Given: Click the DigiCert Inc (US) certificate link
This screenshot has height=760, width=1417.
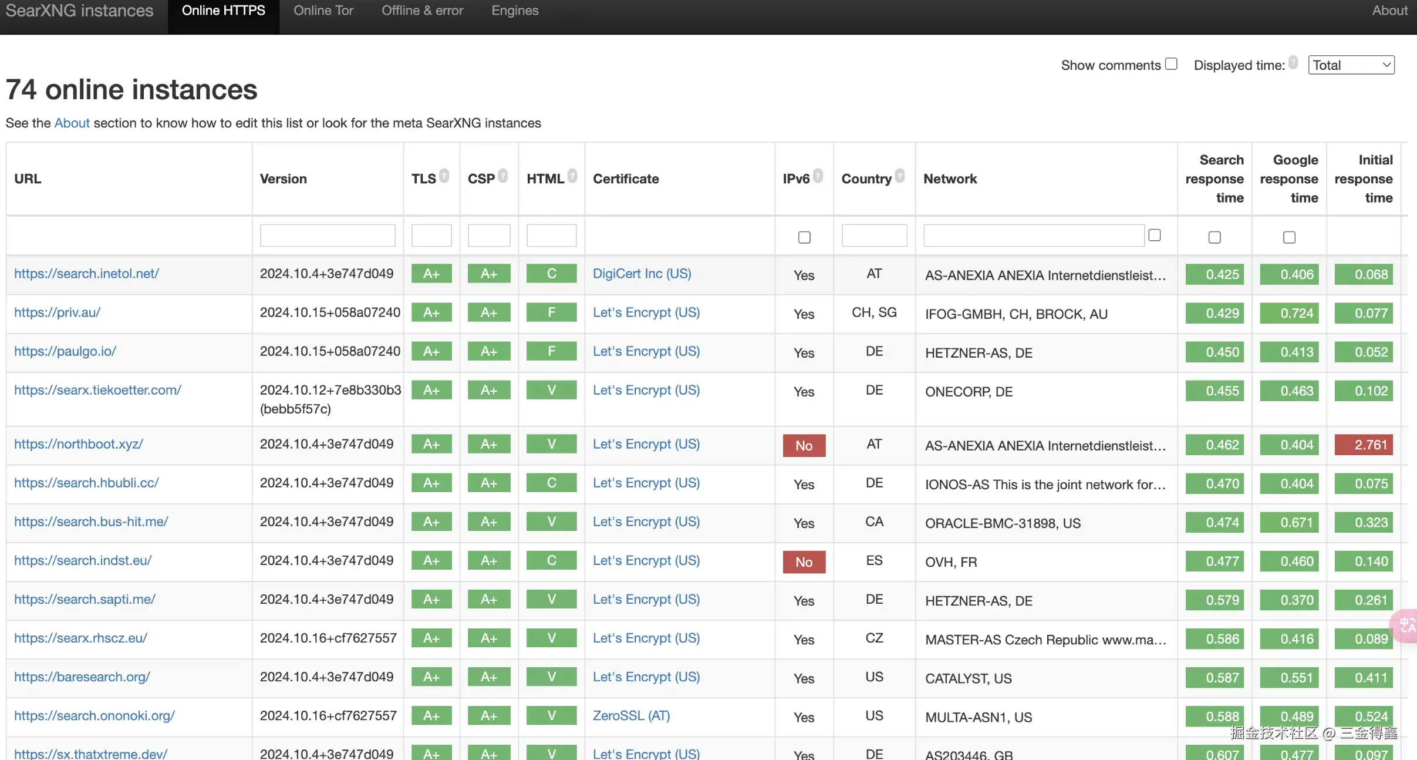Looking at the screenshot, I should pos(642,274).
